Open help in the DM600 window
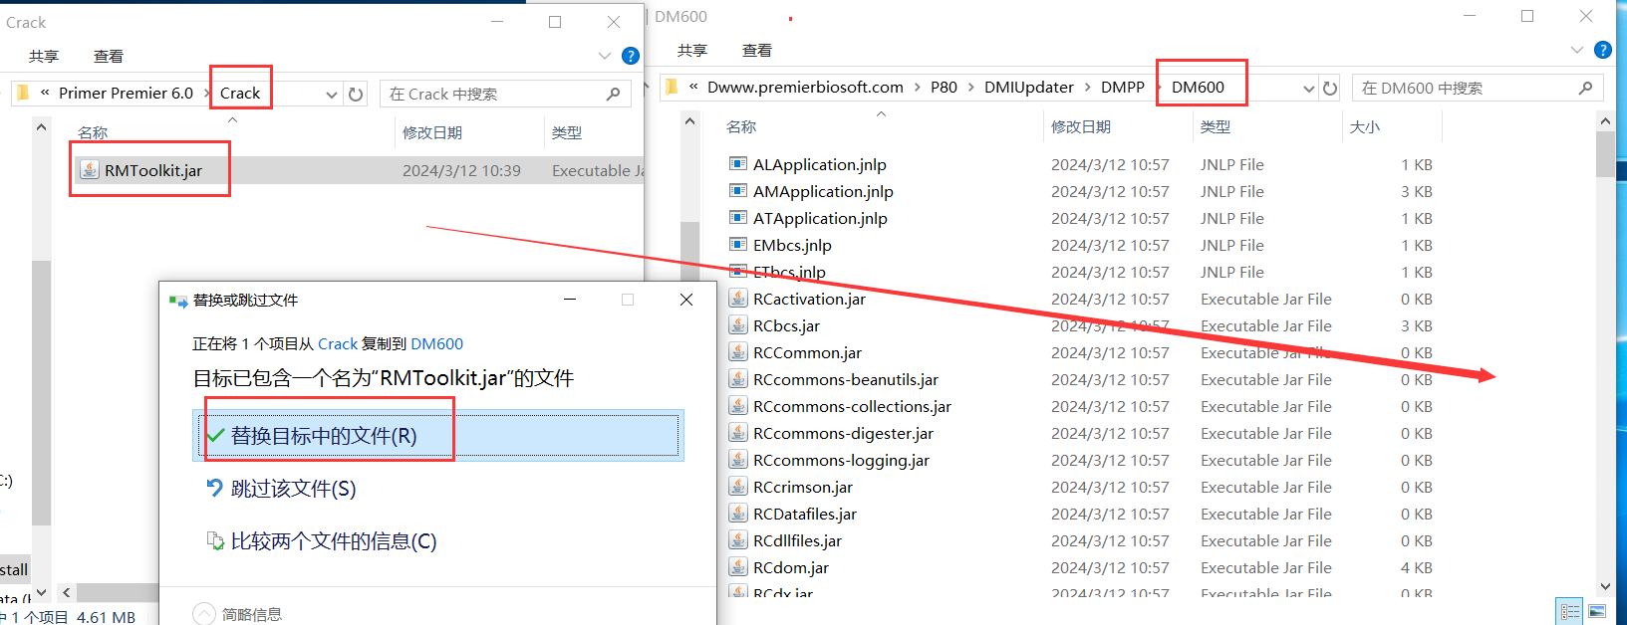The image size is (1627, 625). coord(1602,50)
